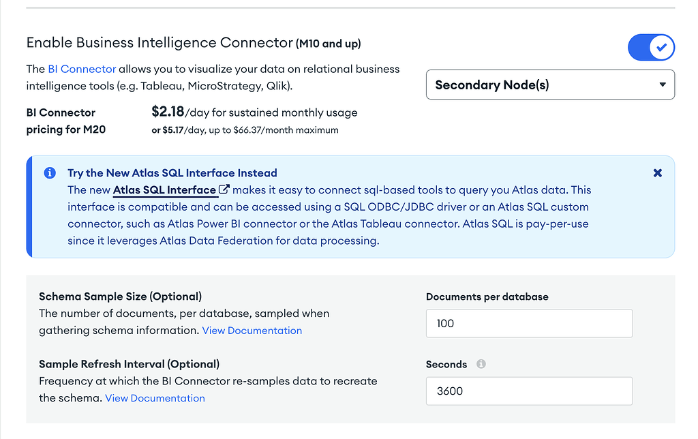Click the Schema Sample Size (Optional) label
This screenshot has height=439, width=698.
(x=120, y=297)
